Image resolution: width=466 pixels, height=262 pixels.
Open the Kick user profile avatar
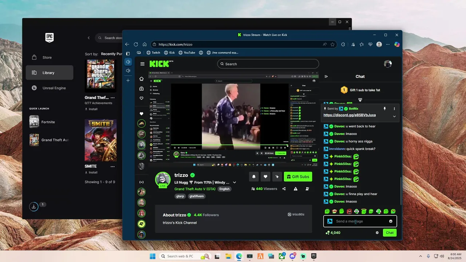pos(388,64)
